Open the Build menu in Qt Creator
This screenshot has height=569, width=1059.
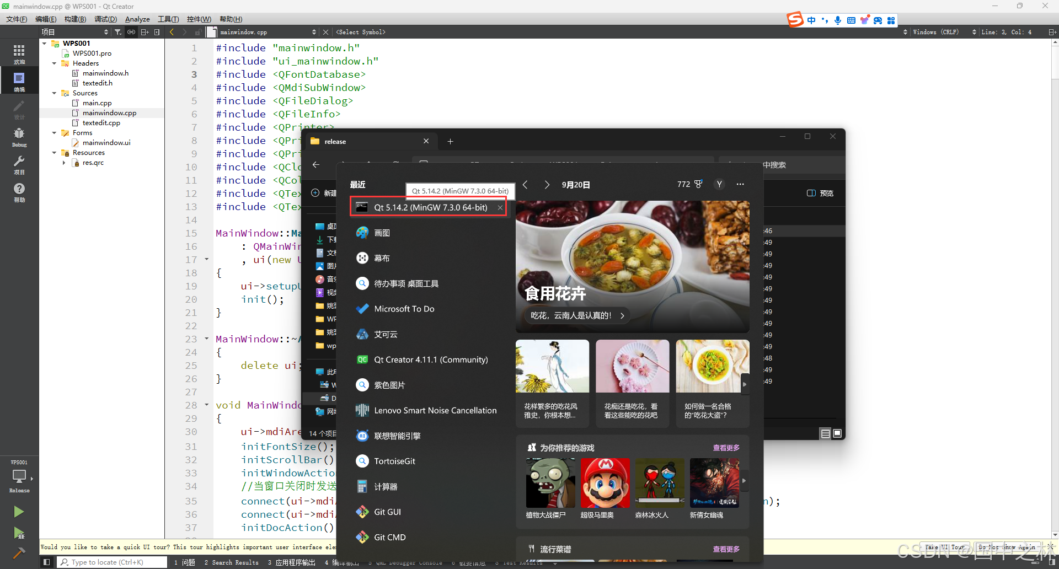pyautogui.click(x=75, y=19)
